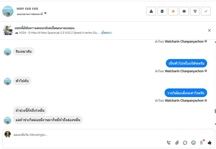
Task: Click the double exclamation priority icon
Action: pyautogui.click(x=195, y=11)
